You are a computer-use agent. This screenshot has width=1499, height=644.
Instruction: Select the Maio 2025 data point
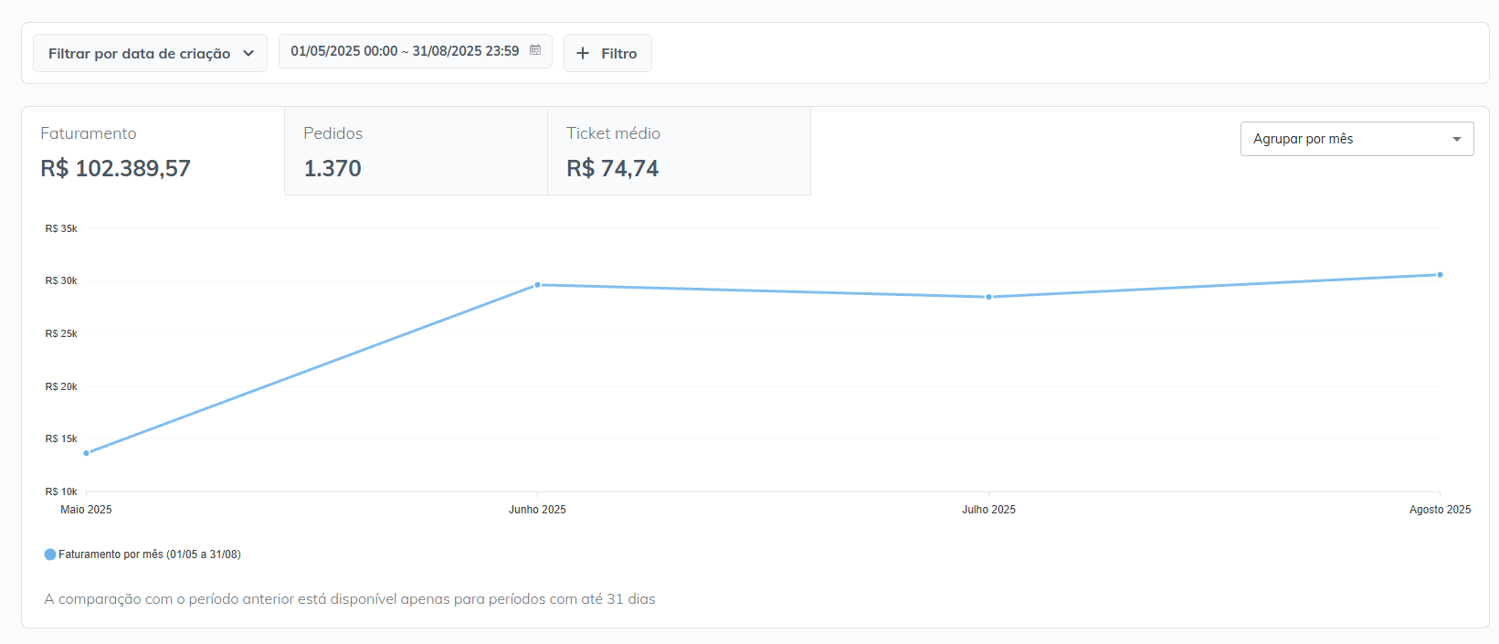click(87, 453)
